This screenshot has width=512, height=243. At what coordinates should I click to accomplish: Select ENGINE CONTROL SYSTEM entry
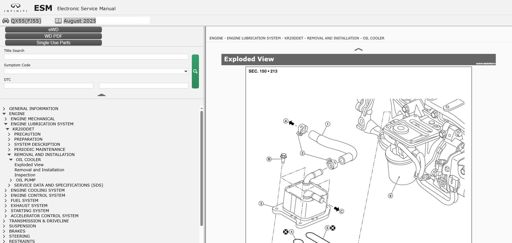[38, 195]
